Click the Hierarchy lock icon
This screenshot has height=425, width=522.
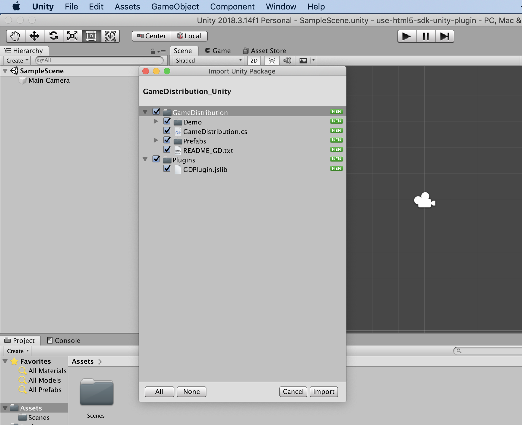pos(152,51)
